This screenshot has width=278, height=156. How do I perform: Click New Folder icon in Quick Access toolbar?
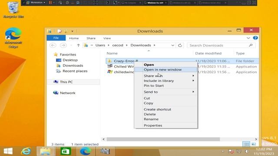point(66,31)
